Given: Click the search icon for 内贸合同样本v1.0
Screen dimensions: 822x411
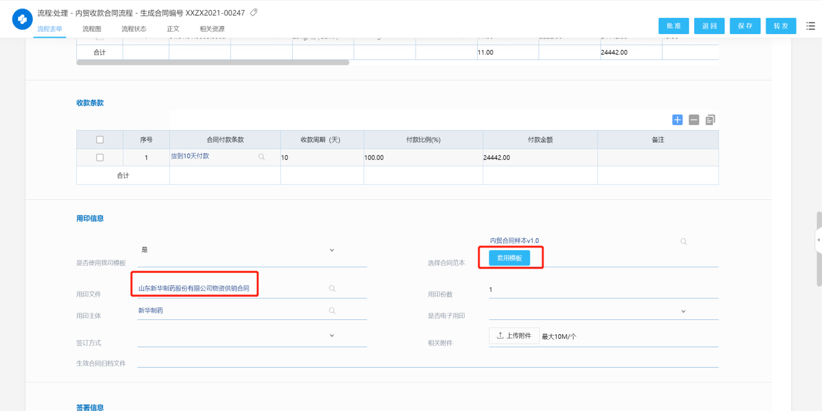Looking at the screenshot, I should tap(684, 241).
